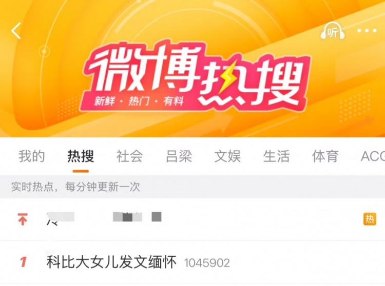Switch to the 我的 tab
Screen dimensions: 385x286
(32, 156)
